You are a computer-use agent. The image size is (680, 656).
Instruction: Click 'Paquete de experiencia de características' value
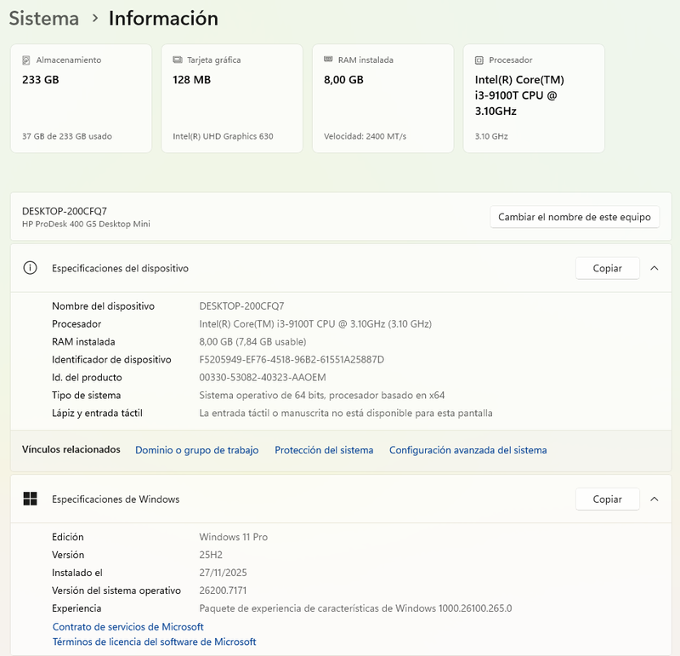tap(355, 608)
